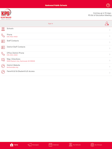This screenshot has width=112, height=149.
Task: Open the user profile icon
Action: tap(107, 24)
